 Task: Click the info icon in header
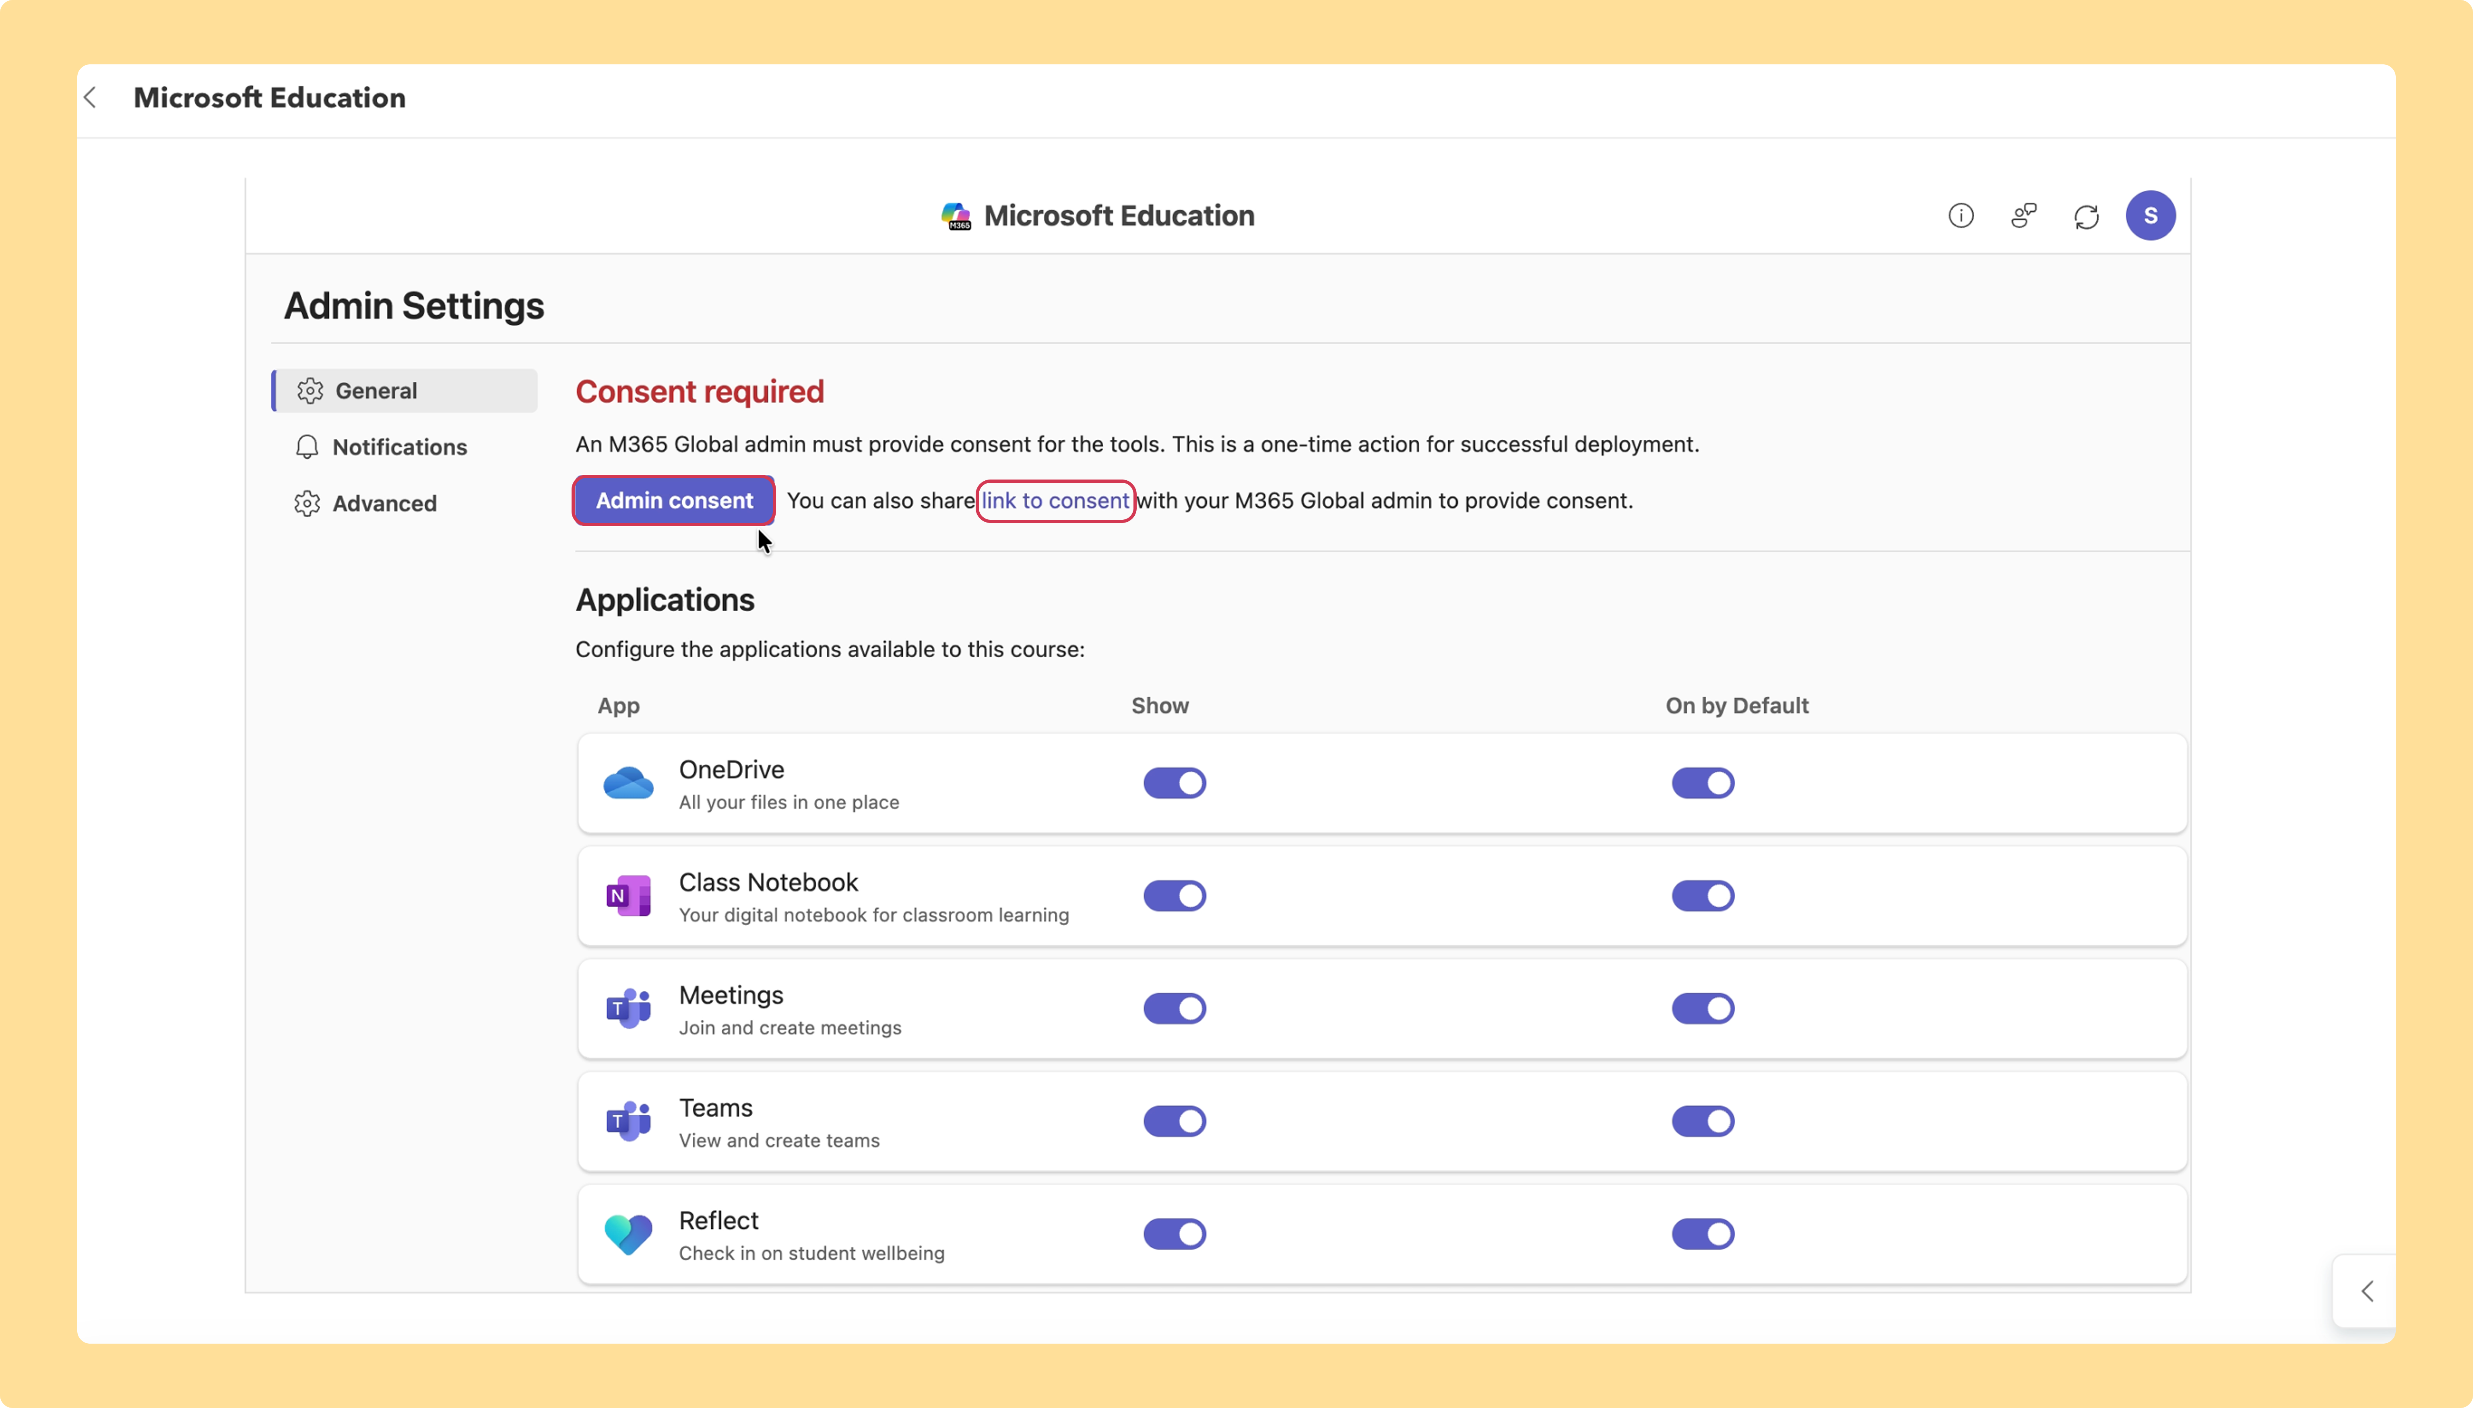[1960, 216]
